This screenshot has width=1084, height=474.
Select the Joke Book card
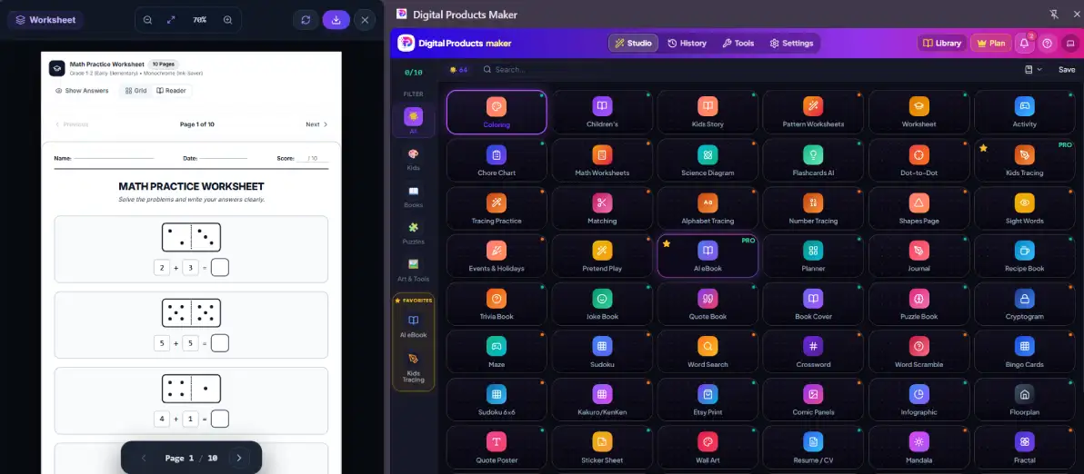(x=602, y=304)
